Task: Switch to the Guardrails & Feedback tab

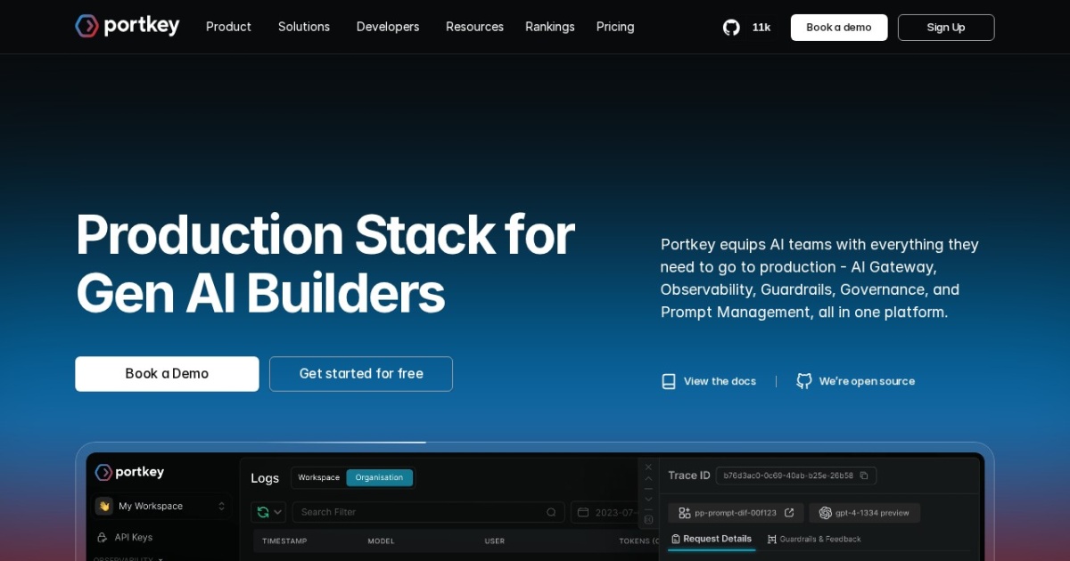Action: [814, 539]
